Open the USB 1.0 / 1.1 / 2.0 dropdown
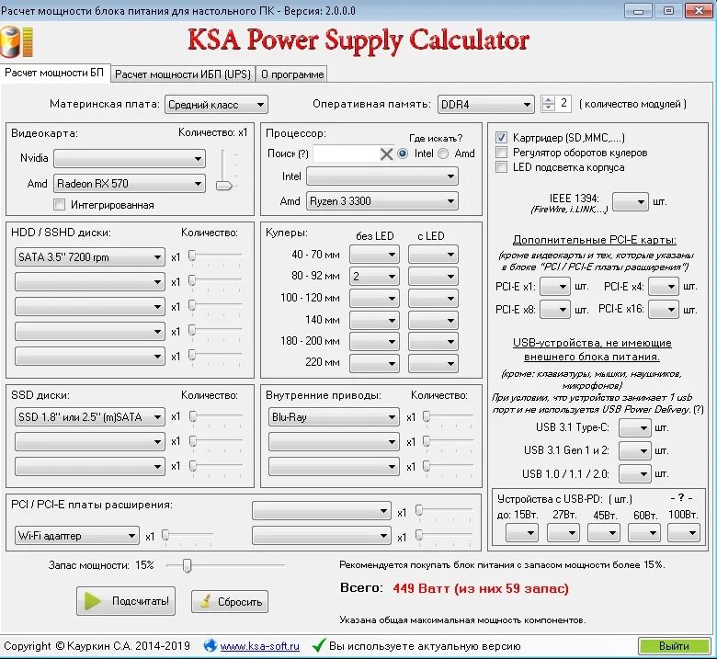717x659 pixels. click(634, 473)
